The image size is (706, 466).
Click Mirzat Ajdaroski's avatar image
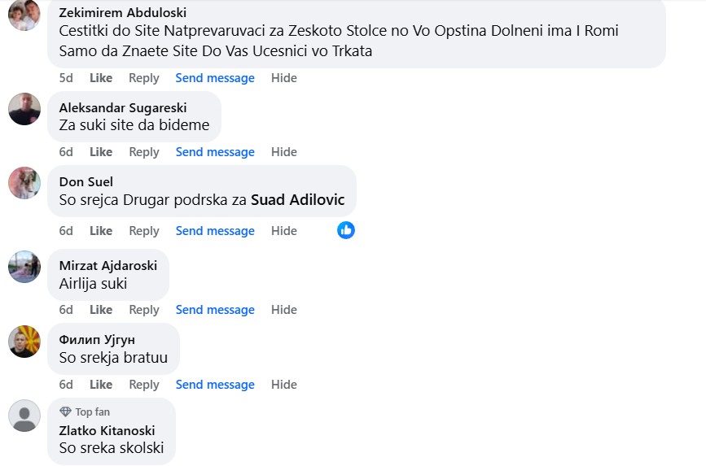(x=24, y=267)
